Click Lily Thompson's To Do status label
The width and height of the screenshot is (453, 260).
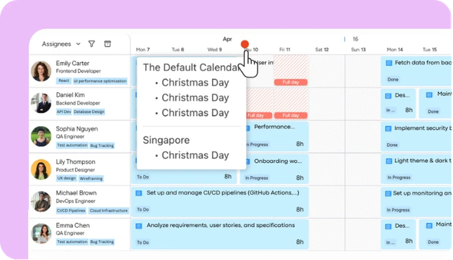coord(143,177)
